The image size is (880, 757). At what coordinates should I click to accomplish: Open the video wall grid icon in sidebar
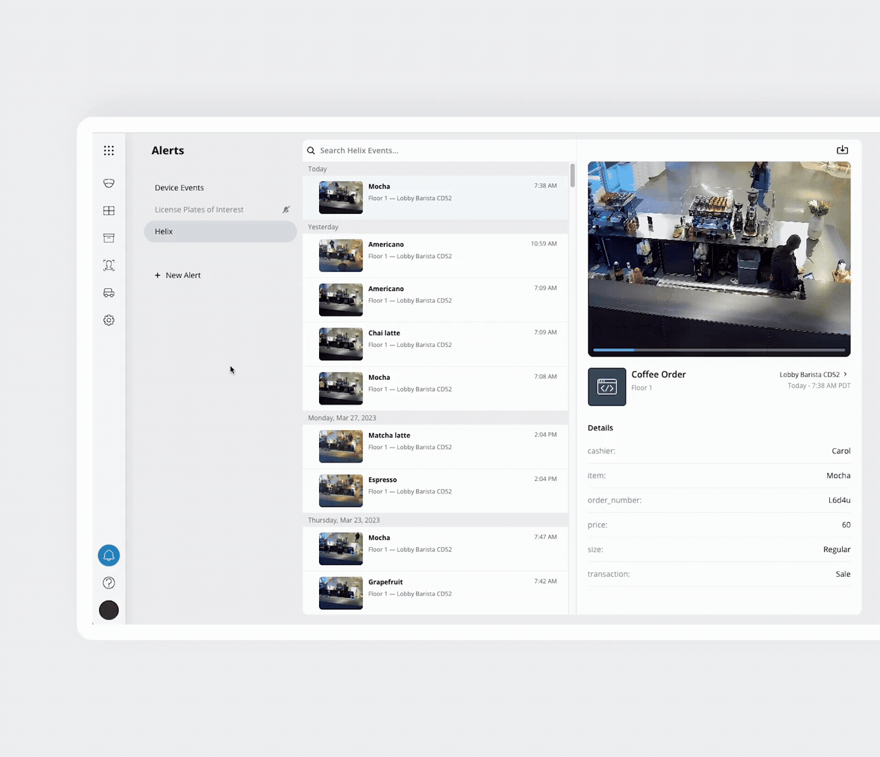click(109, 211)
